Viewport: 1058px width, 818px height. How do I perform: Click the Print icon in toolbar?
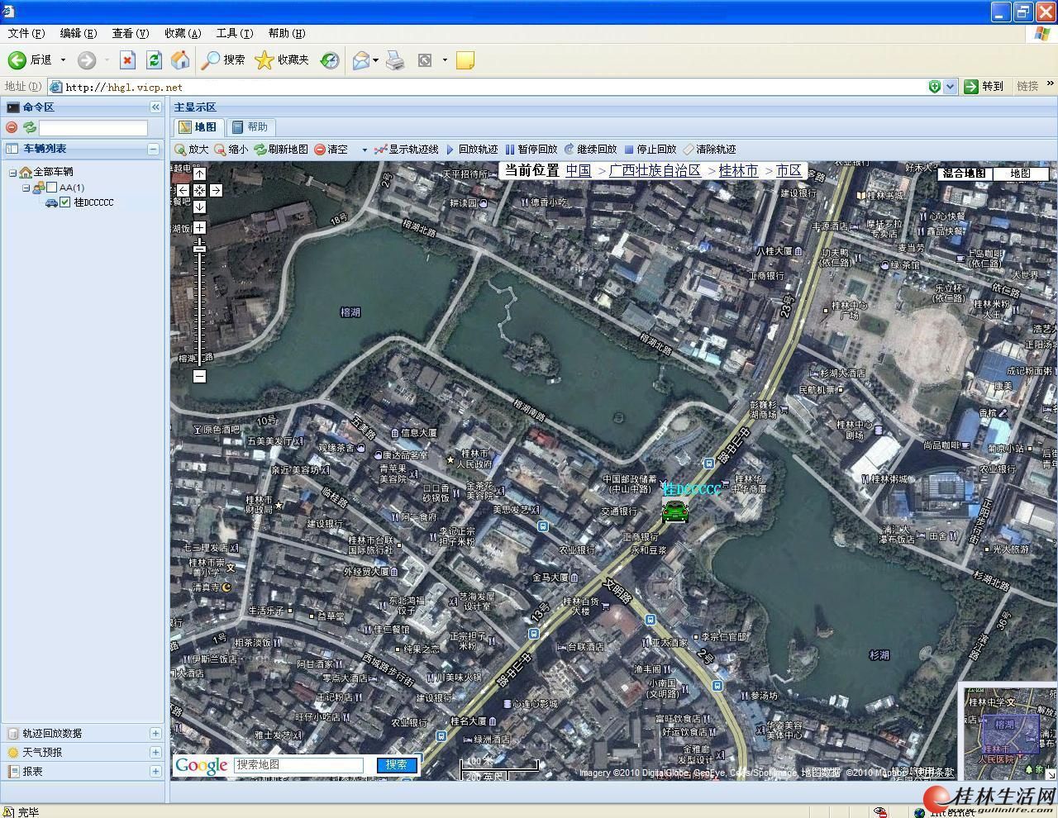point(395,60)
